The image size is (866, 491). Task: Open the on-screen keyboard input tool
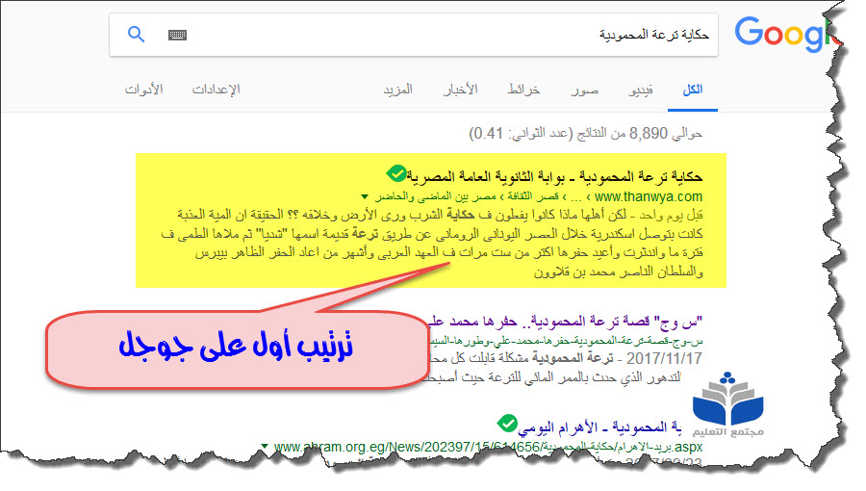pos(177,36)
